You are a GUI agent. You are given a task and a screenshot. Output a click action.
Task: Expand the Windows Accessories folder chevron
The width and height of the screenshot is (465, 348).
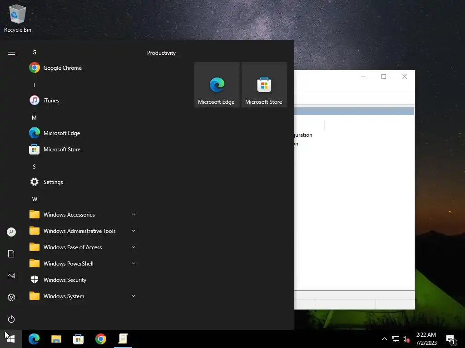click(134, 214)
